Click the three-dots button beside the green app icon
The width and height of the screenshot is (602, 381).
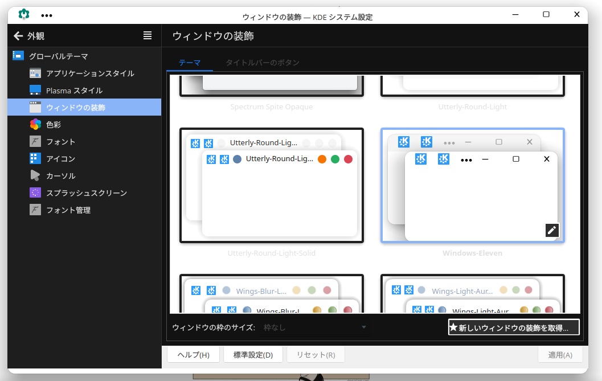[47, 15]
